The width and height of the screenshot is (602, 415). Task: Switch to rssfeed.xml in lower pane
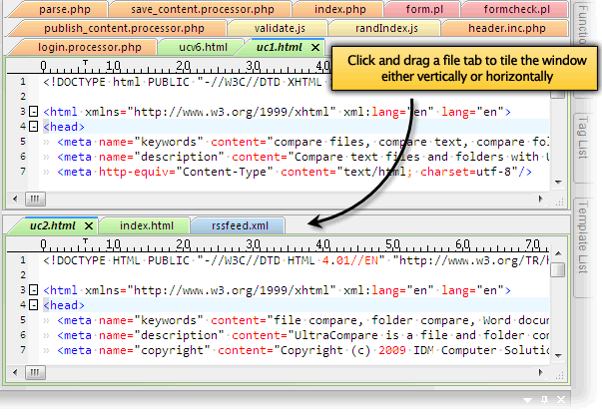click(x=239, y=226)
